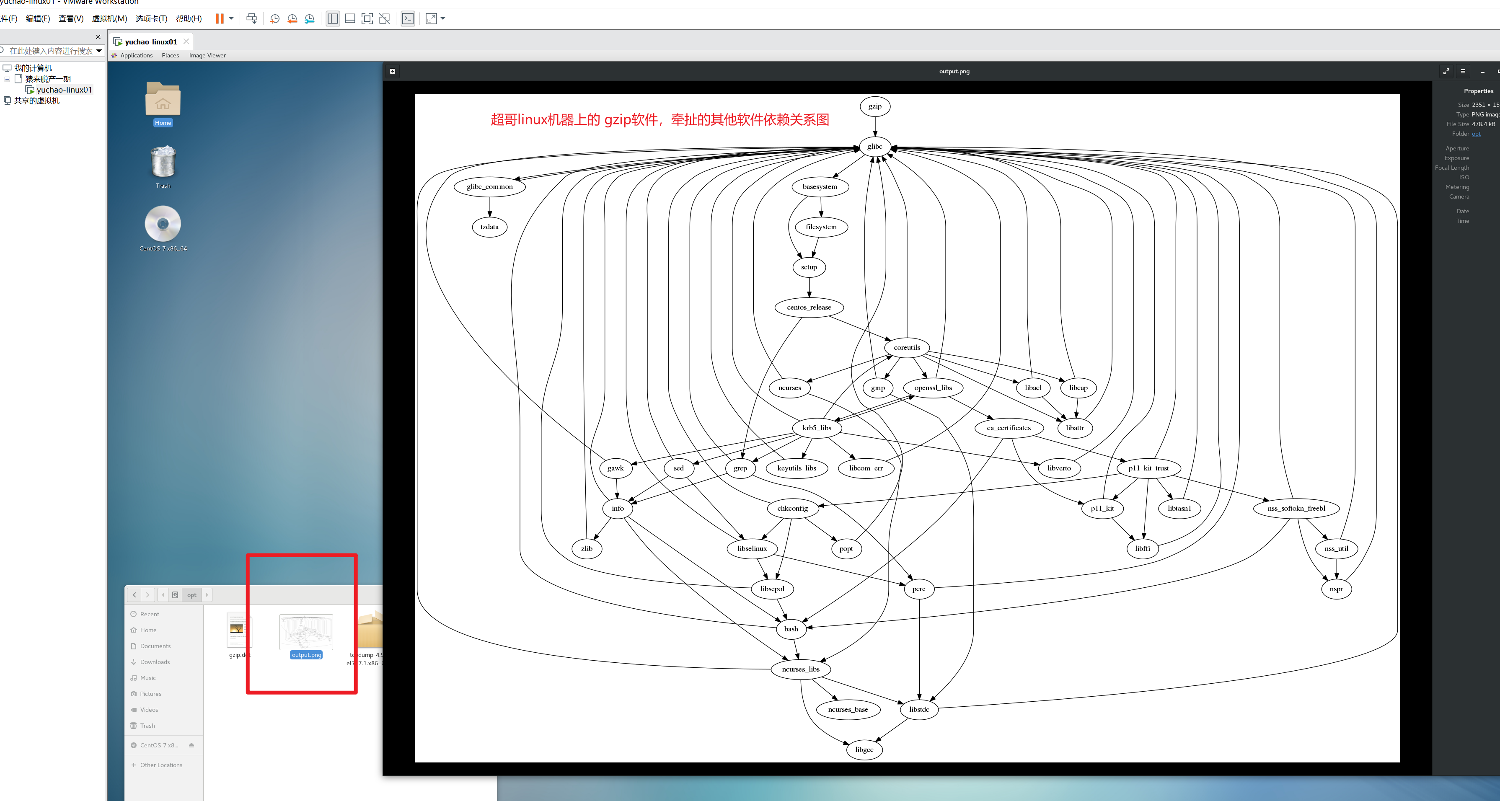Toggle the console view button
The image size is (1500, 801).
[x=408, y=18]
